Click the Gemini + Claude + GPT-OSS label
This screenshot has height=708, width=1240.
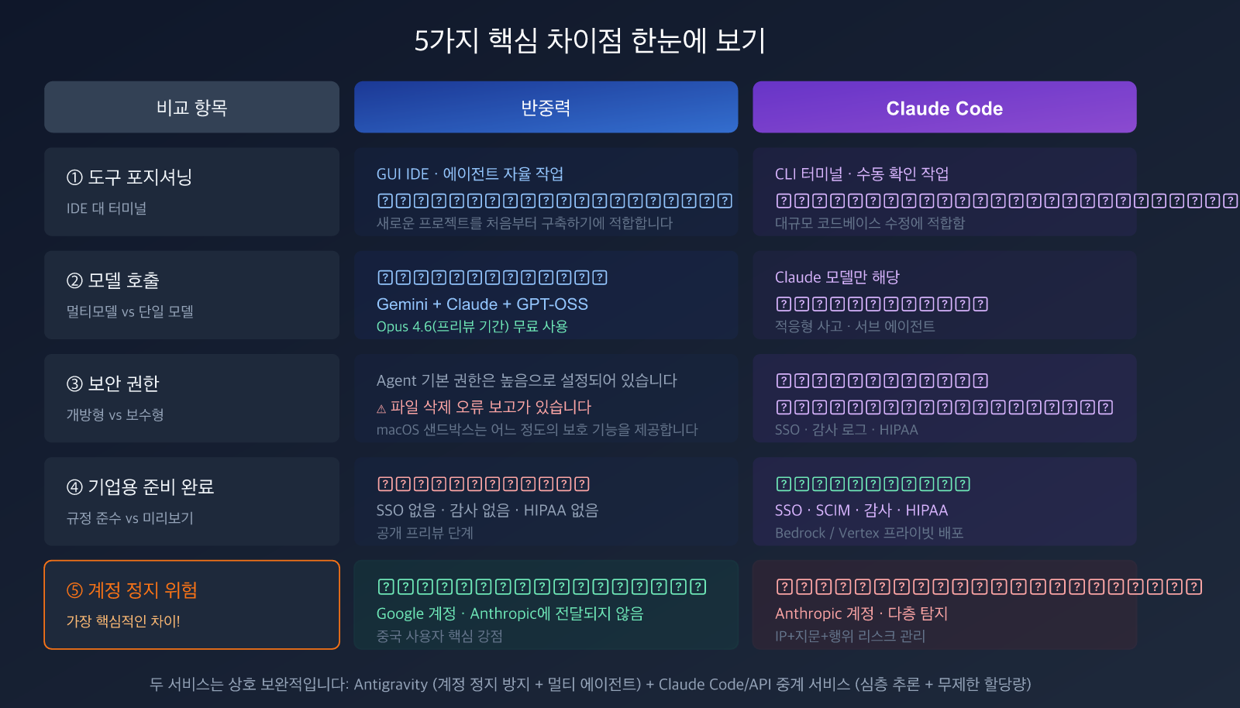(x=481, y=304)
